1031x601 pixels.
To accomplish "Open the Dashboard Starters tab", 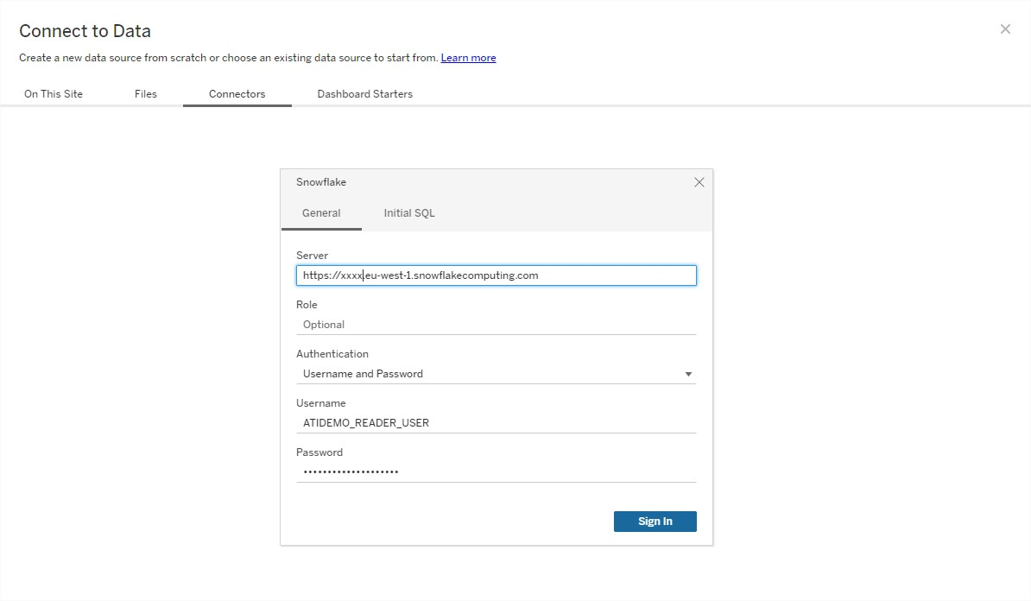I will click(364, 94).
